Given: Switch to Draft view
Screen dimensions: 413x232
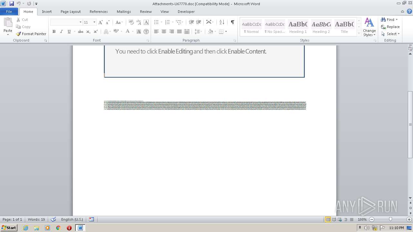Looking at the screenshot, I should coord(351,219).
